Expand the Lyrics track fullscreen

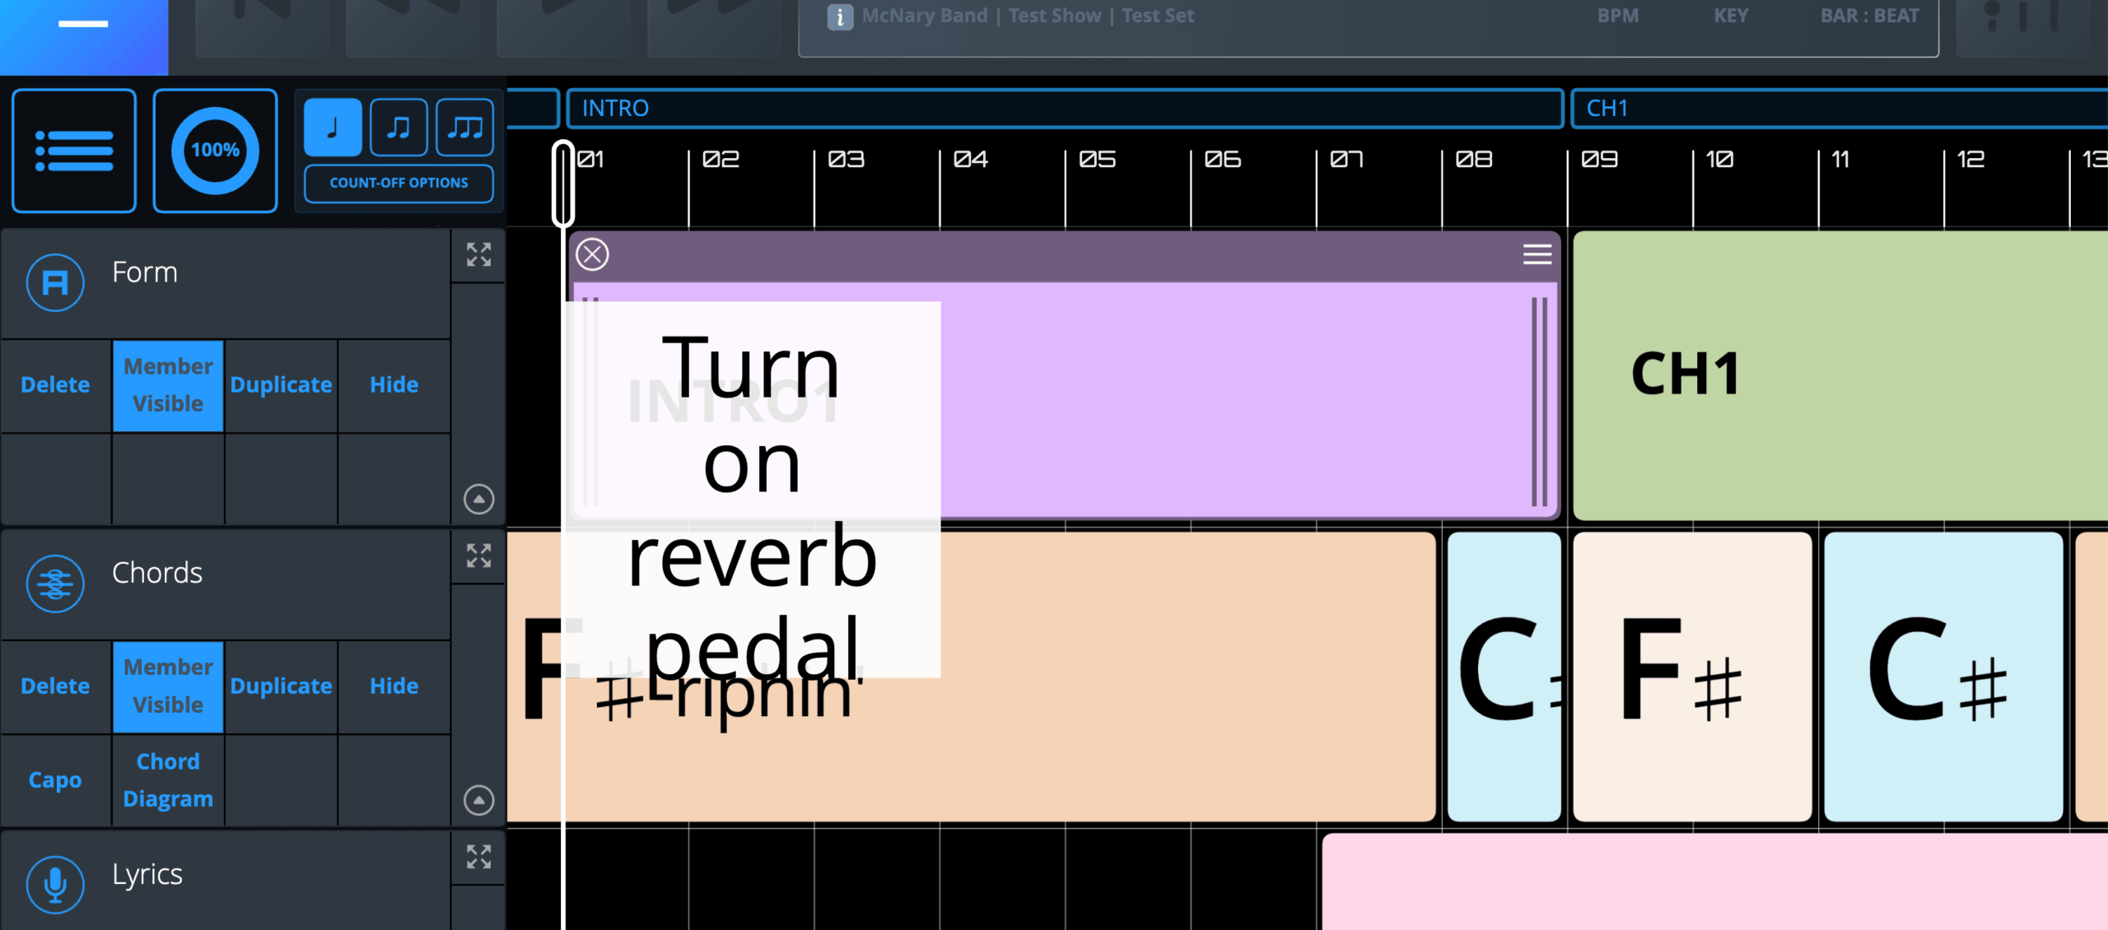point(478,858)
